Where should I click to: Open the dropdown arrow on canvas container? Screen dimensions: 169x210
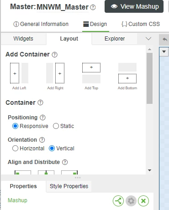164,51
